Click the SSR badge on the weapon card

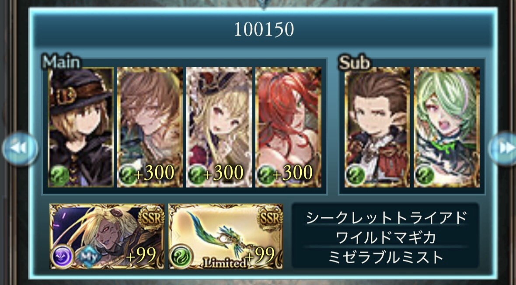pyautogui.click(x=271, y=217)
